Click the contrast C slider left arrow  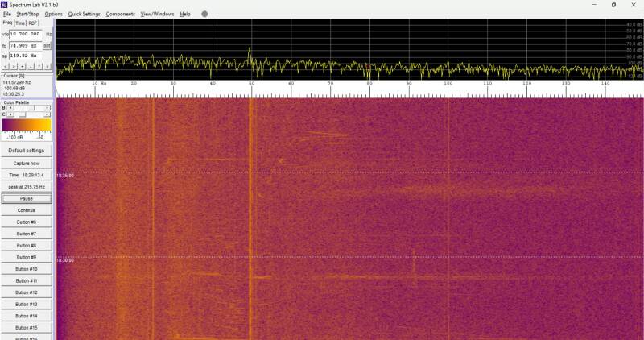pyautogui.click(x=10, y=114)
